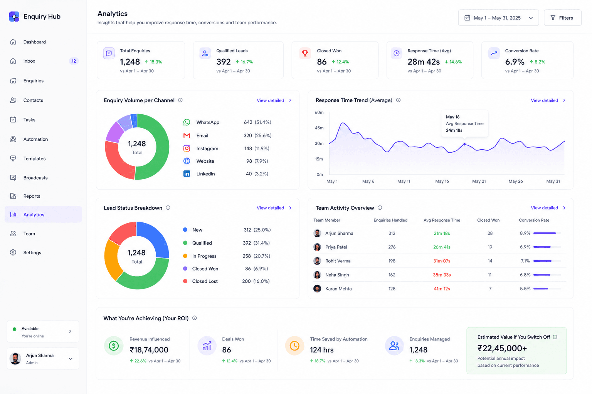
Task: Click Karan Mehta's conversion rate bar
Action: click(x=547, y=289)
